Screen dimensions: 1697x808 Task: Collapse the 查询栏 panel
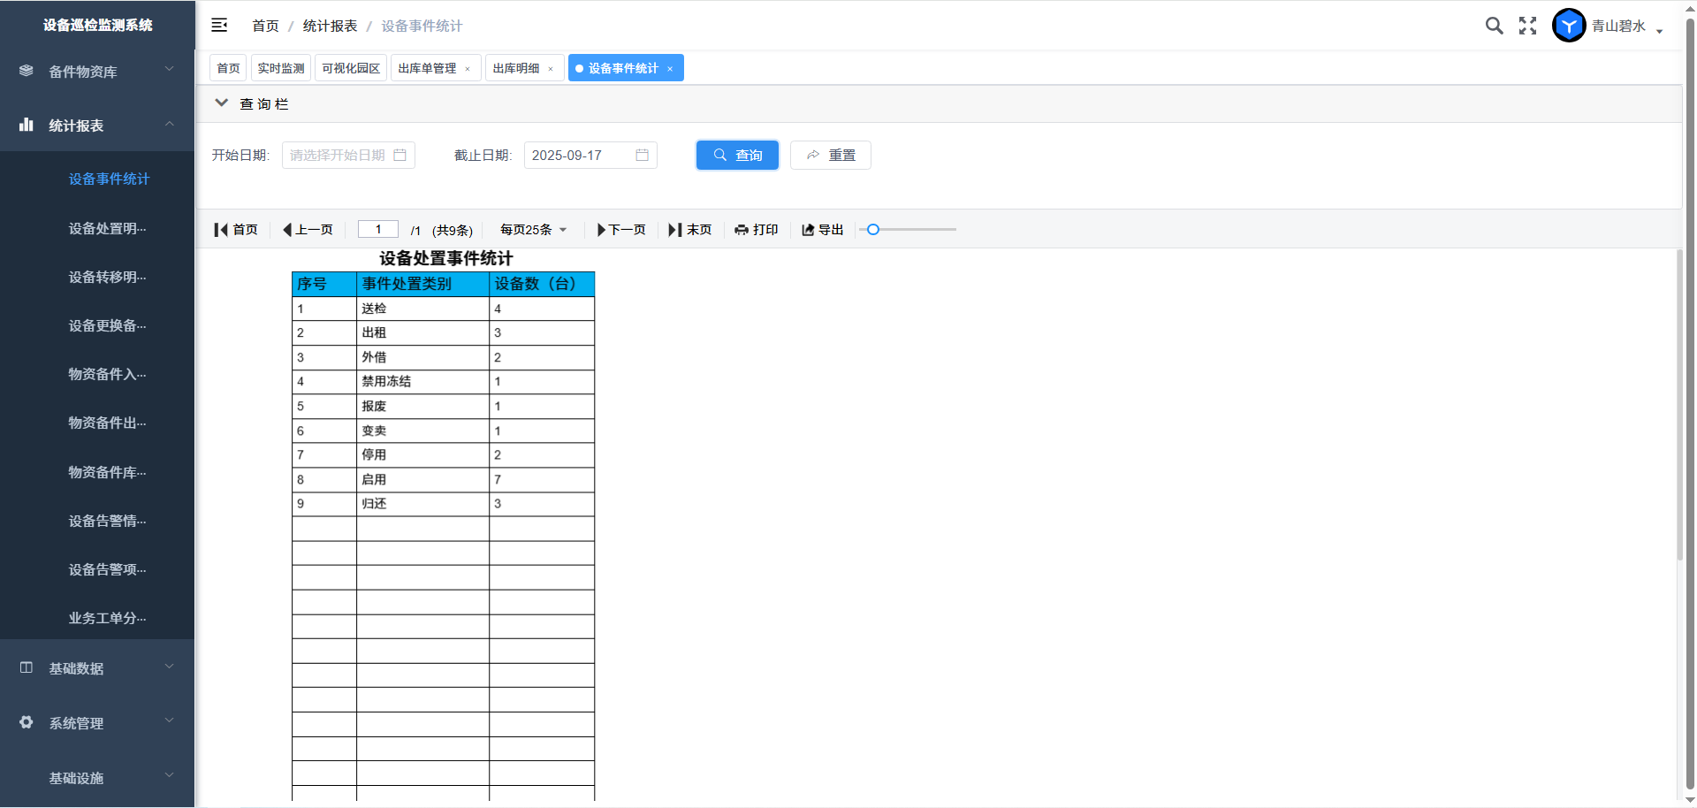point(222,103)
